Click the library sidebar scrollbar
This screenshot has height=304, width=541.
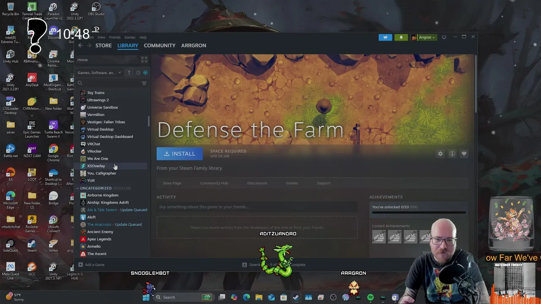coord(149,121)
